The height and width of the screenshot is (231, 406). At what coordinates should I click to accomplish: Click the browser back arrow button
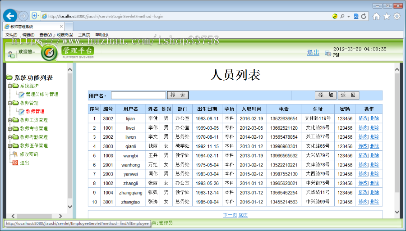click(10, 16)
